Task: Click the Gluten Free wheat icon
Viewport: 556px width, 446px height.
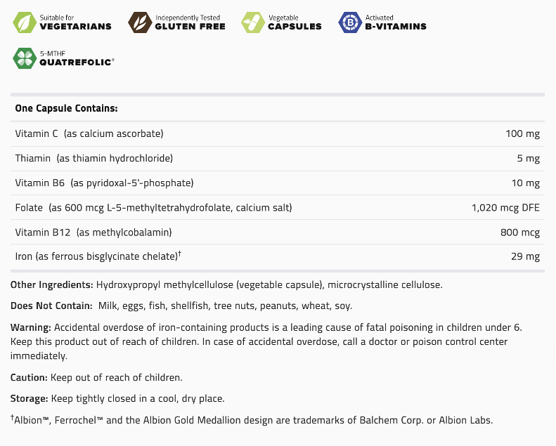Action: coord(140,22)
